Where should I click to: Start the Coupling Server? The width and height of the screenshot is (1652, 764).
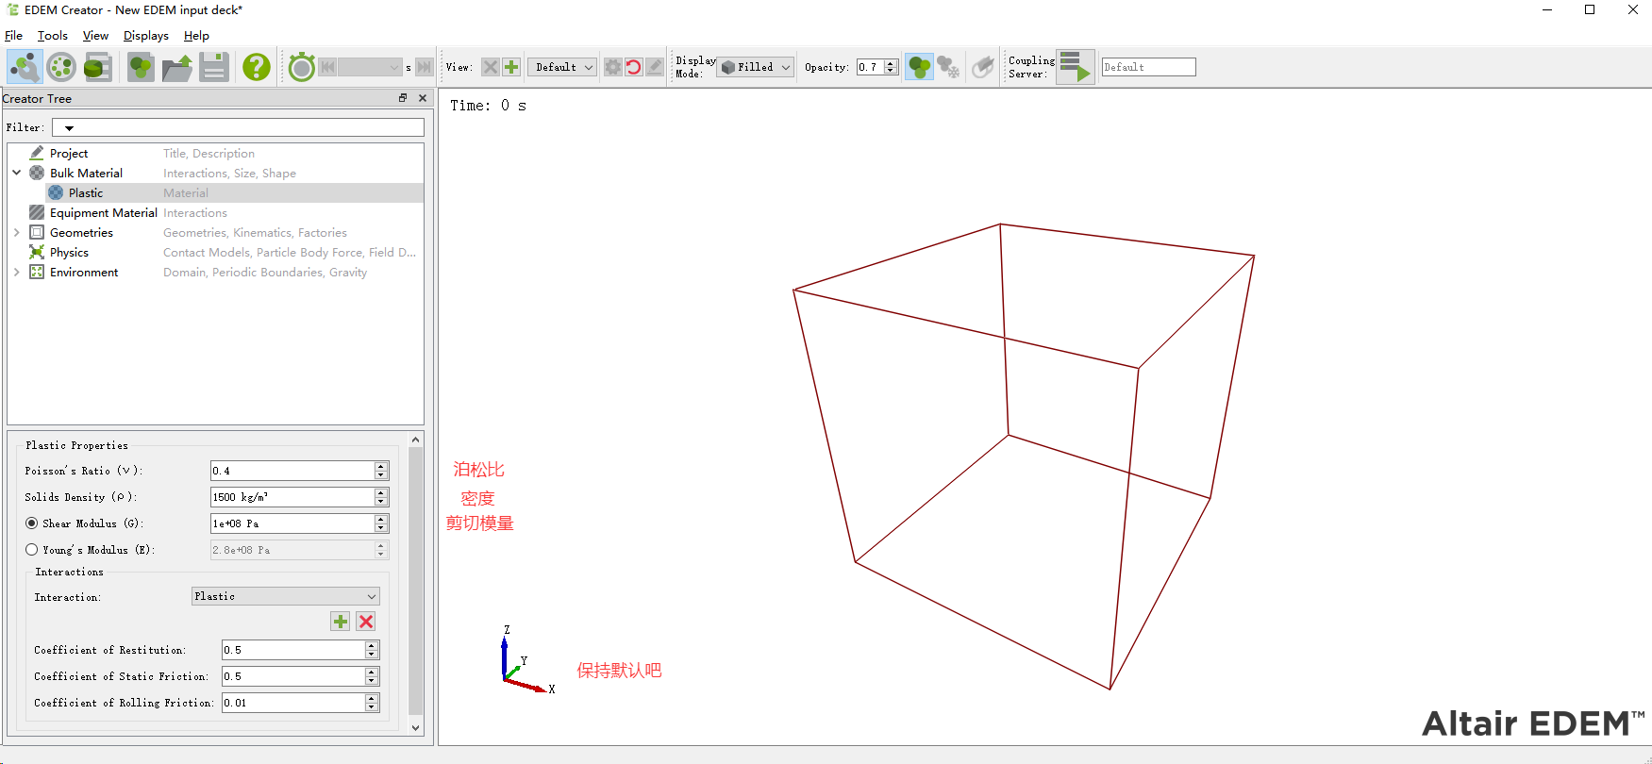tap(1075, 67)
